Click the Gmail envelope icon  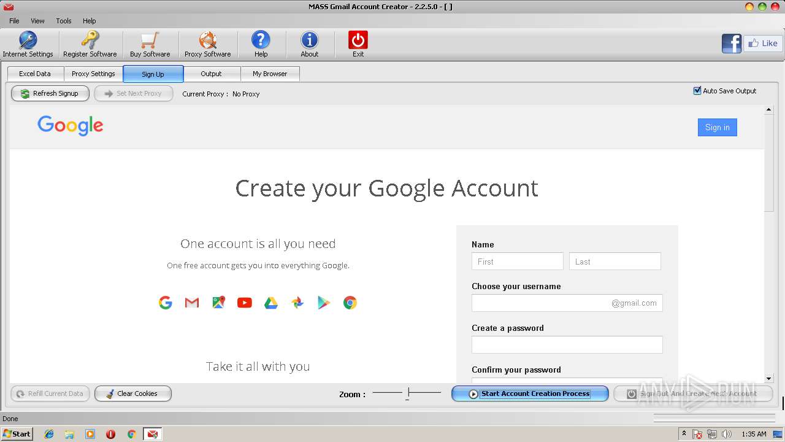pyautogui.click(x=192, y=303)
